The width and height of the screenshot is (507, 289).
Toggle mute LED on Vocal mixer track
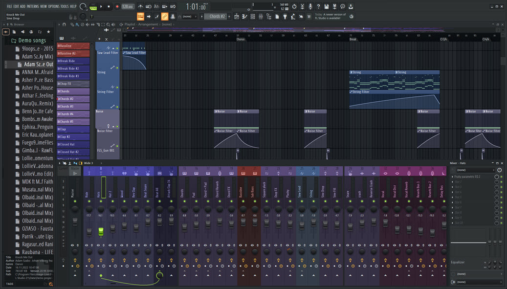tap(385, 201)
